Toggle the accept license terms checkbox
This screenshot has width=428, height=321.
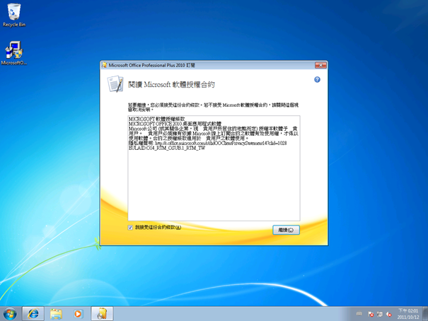point(130,228)
